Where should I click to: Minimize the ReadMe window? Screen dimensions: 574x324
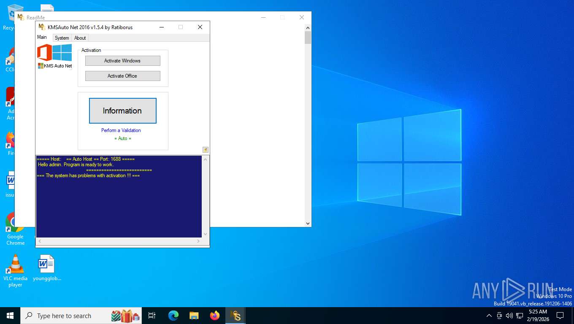tap(263, 17)
